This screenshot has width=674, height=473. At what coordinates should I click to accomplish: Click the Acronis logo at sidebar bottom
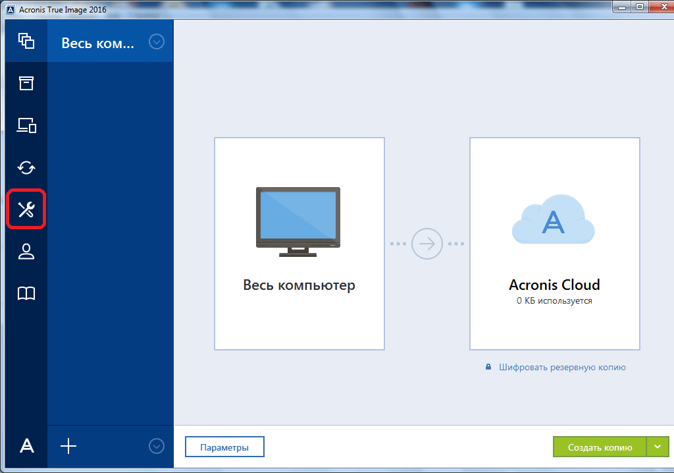point(26,446)
